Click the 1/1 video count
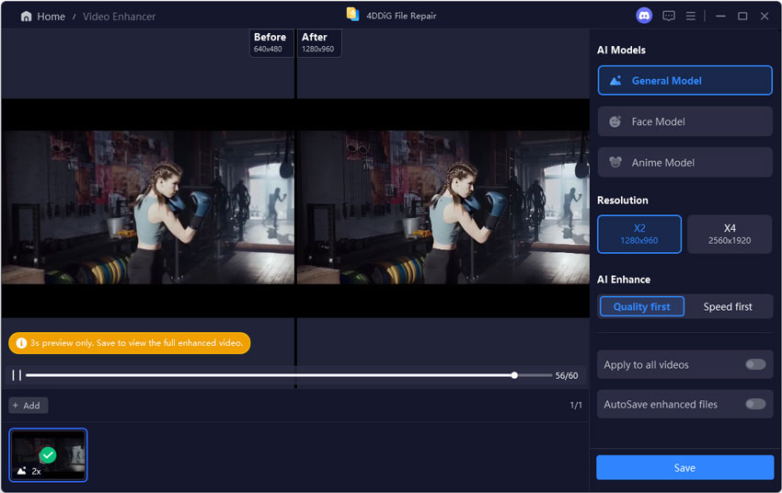 pyautogui.click(x=576, y=406)
